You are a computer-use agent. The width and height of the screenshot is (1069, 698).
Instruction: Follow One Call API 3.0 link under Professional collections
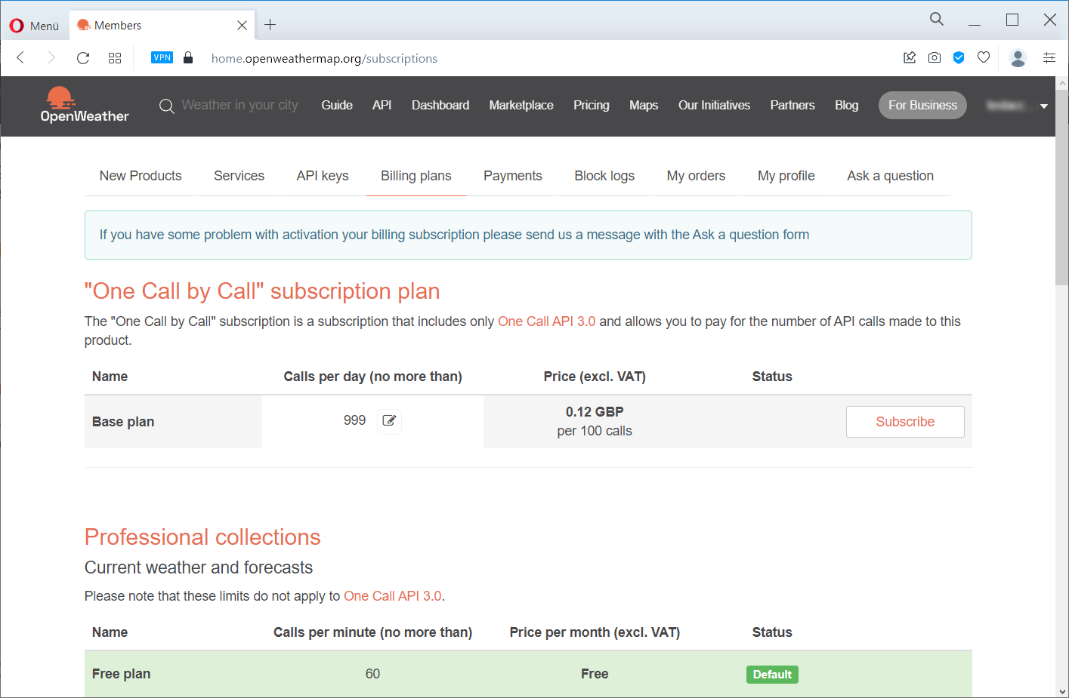(393, 596)
